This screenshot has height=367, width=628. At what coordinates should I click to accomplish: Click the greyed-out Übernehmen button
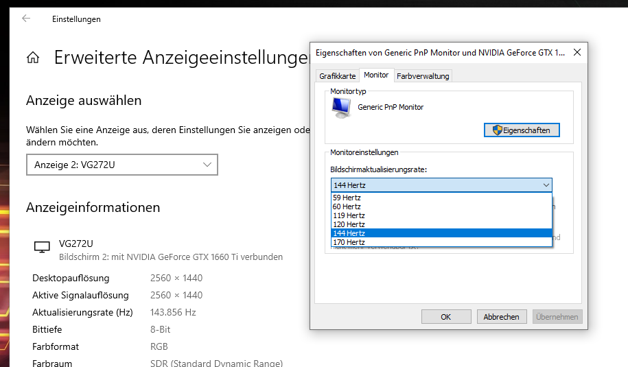pos(557,316)
